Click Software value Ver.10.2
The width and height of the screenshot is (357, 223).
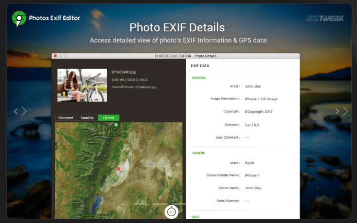pyautogui.click(x=252, y=125)
